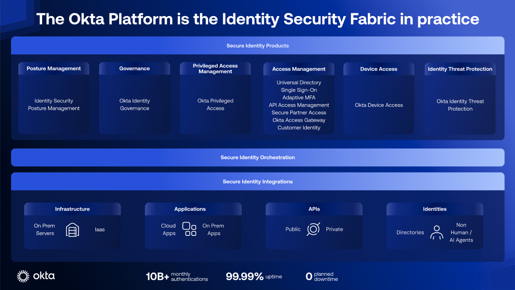Click On Prem Apps label
Viewport: 515px width, 290px height.
coord(213,229)
